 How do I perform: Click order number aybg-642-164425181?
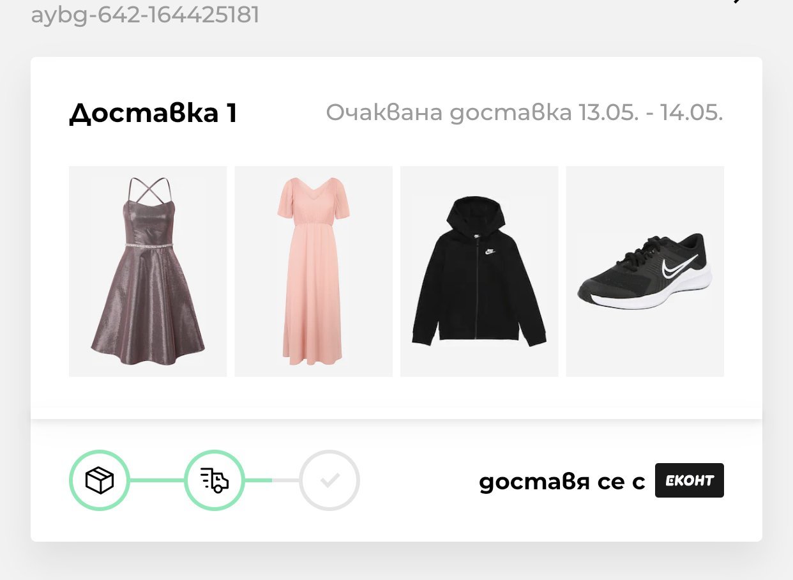pyautogui.click(x=145, y=14)
